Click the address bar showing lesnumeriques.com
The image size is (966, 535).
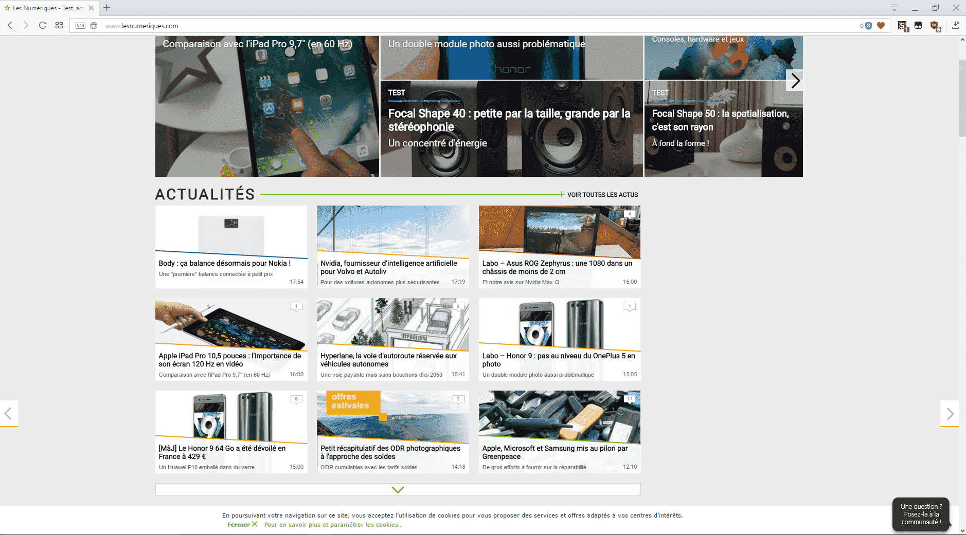pyautogui.click(x=478, y=26)
